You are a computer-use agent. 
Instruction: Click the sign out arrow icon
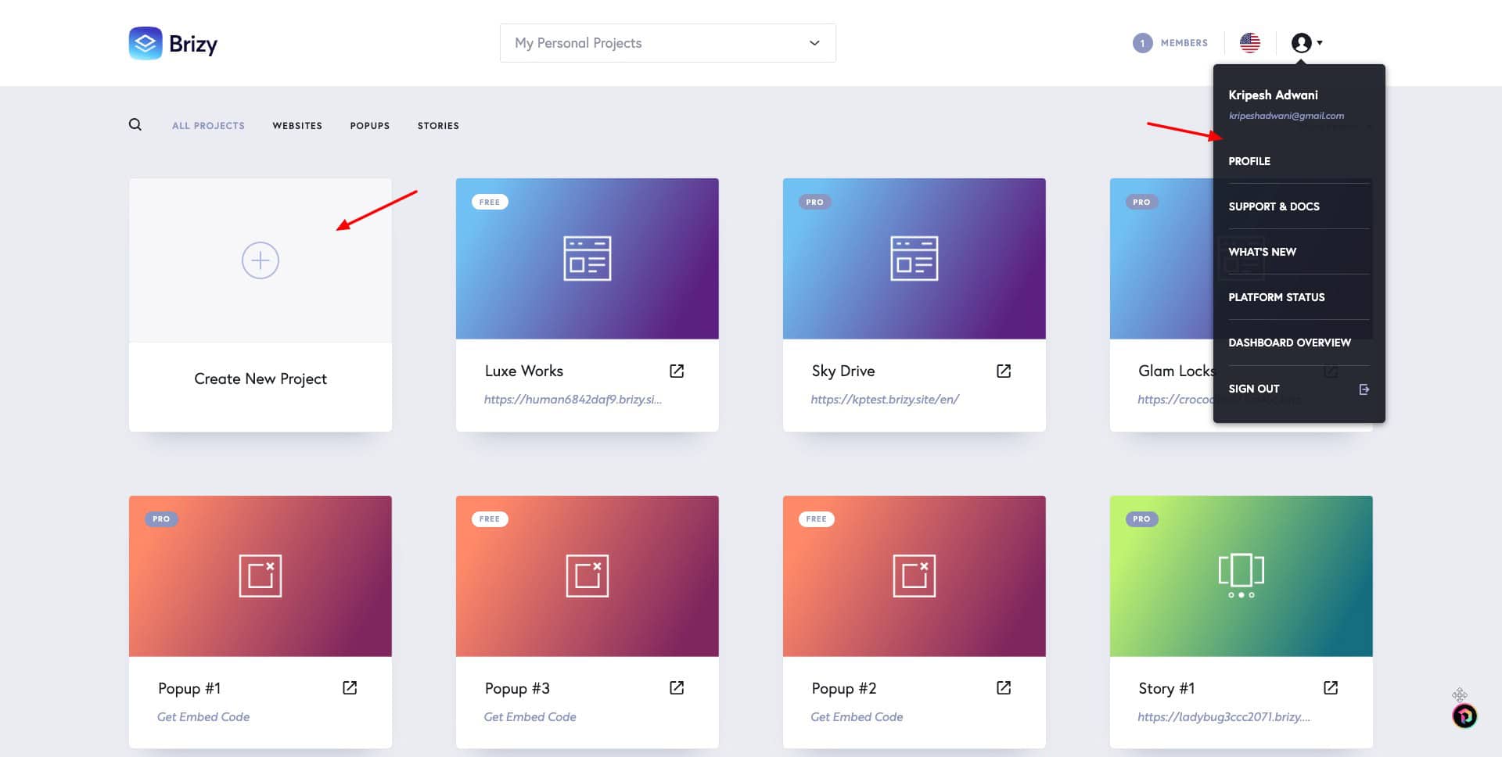point(1364,389)
